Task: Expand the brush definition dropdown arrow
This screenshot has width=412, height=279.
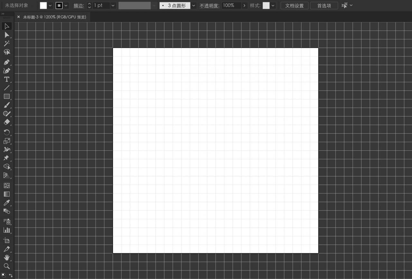Action: point(194,5)
